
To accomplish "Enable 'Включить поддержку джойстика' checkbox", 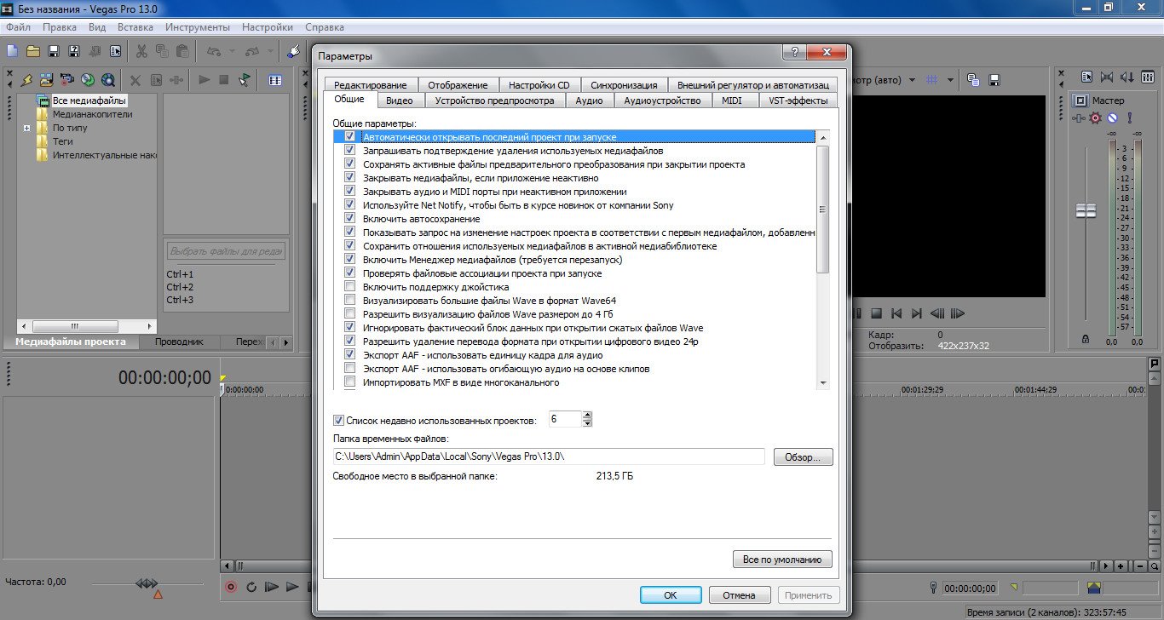I will 349,287.
